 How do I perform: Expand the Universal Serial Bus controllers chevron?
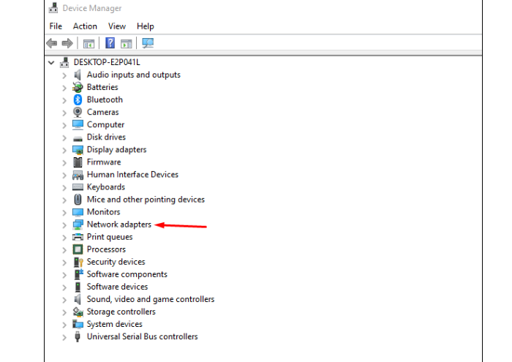click(x=64, y=337)
